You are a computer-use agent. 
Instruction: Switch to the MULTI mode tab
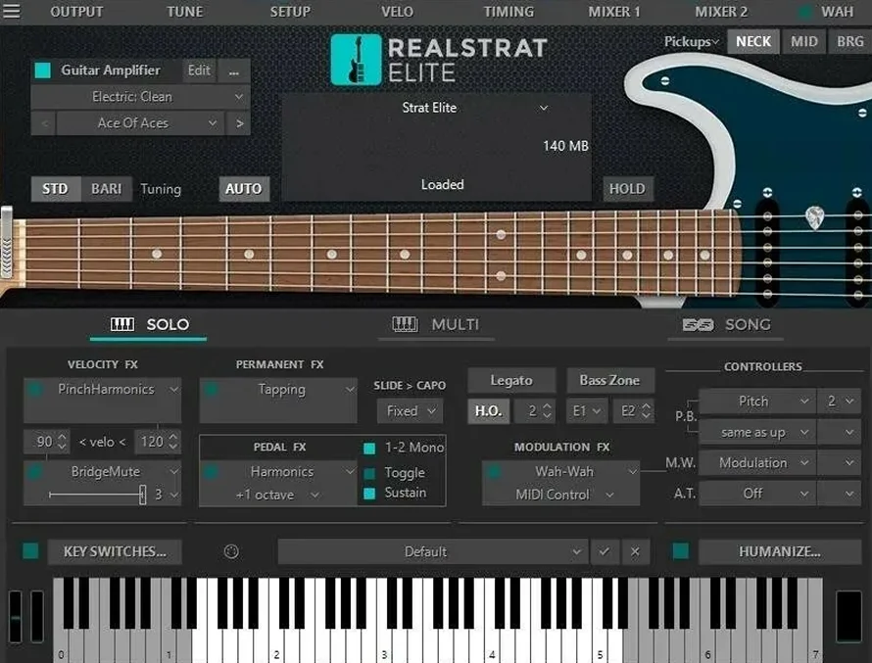[435, 324]
